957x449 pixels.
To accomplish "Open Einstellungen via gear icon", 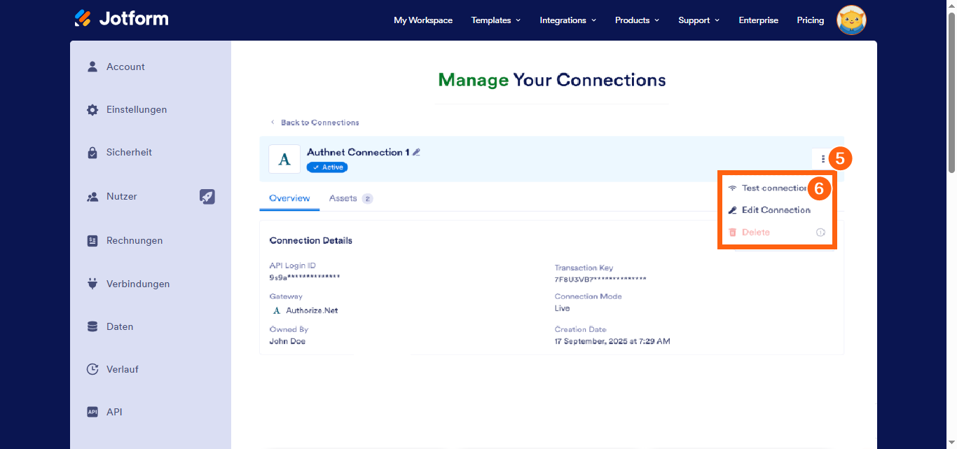I will (x=92, y=110).
